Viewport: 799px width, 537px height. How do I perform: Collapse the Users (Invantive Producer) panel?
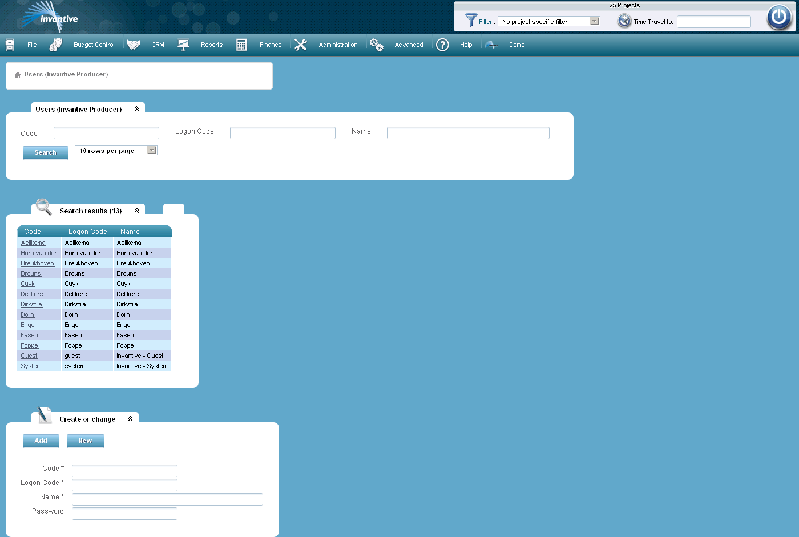point(136,109)
